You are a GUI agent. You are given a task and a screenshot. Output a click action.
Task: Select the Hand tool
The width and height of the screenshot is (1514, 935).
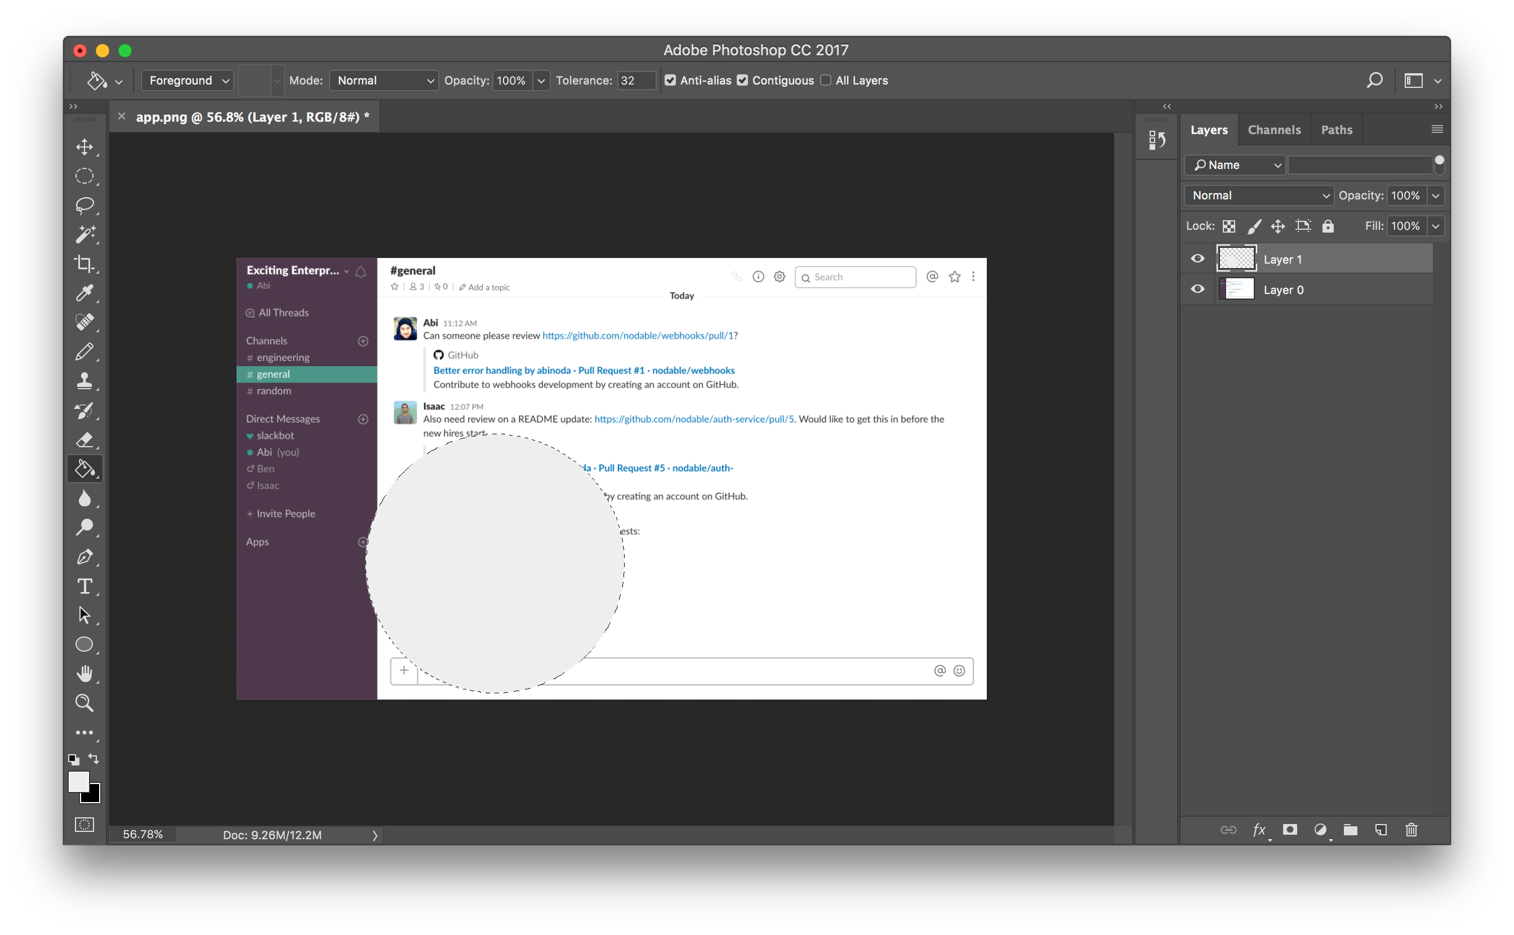pyautogui.click(x=84, y=674)
